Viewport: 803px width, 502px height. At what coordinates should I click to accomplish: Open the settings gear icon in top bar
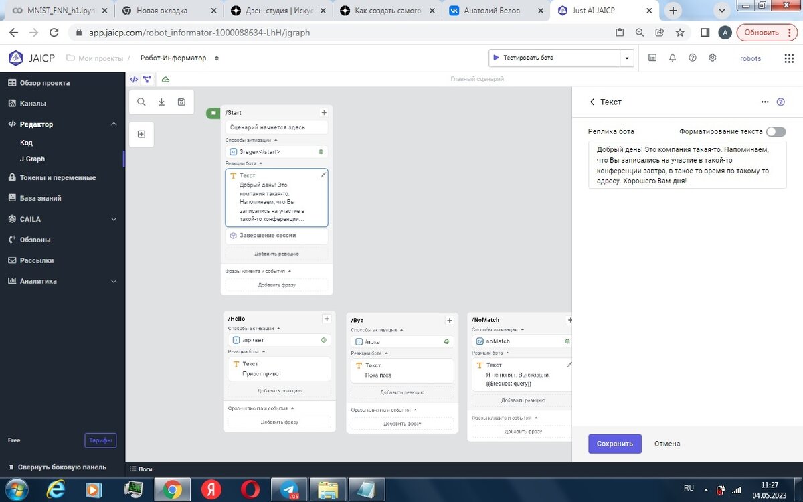tap(713, 58)
